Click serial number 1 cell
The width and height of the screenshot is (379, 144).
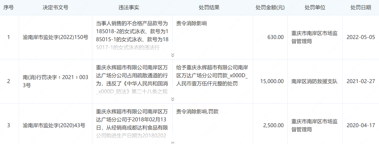[9, 37]
